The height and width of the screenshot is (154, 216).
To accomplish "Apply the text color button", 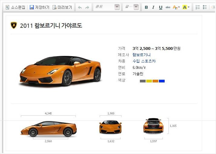I will pyautogui.click(x=175, y=7).
